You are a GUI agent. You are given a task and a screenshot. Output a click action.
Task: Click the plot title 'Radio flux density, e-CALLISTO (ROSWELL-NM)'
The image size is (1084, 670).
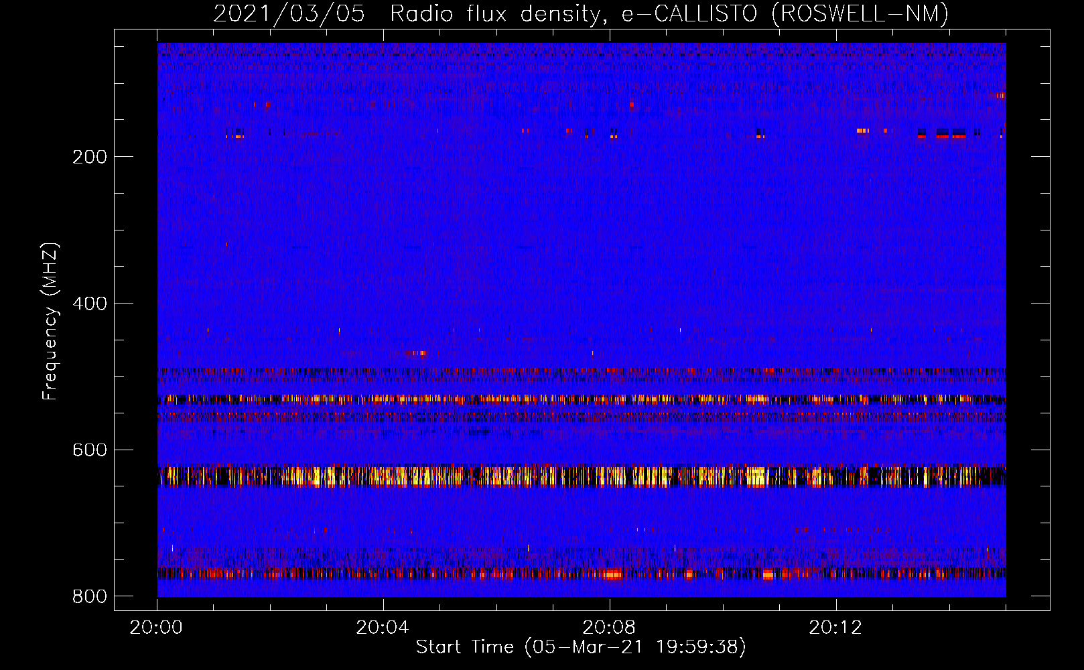(669, 14)
